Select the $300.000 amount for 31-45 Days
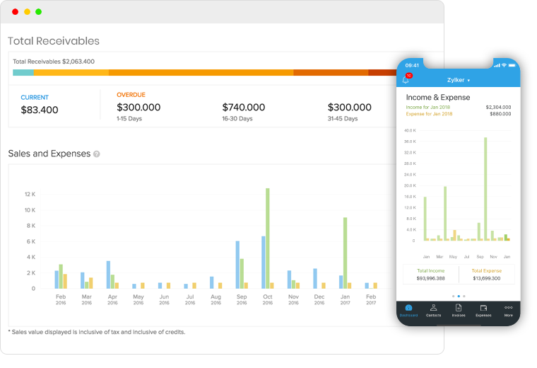The image size is (537, 368). [x=349, y=108]
